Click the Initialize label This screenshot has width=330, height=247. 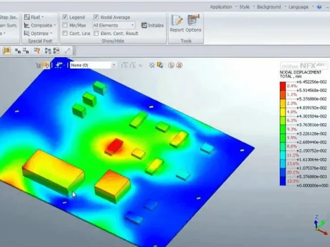pos(156,25)
